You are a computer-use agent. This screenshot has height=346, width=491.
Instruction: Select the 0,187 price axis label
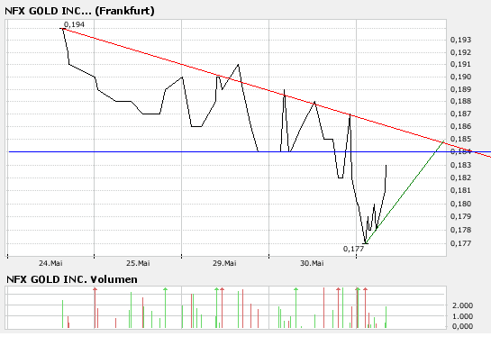click(460, 114)
